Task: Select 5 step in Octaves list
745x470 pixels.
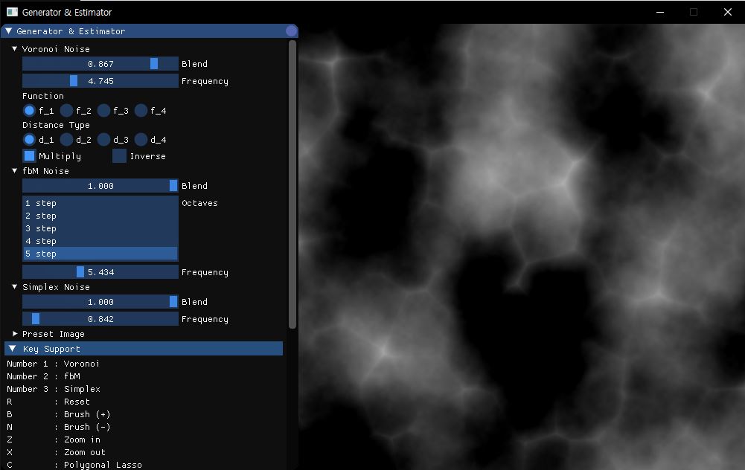Action: [100, 254]
